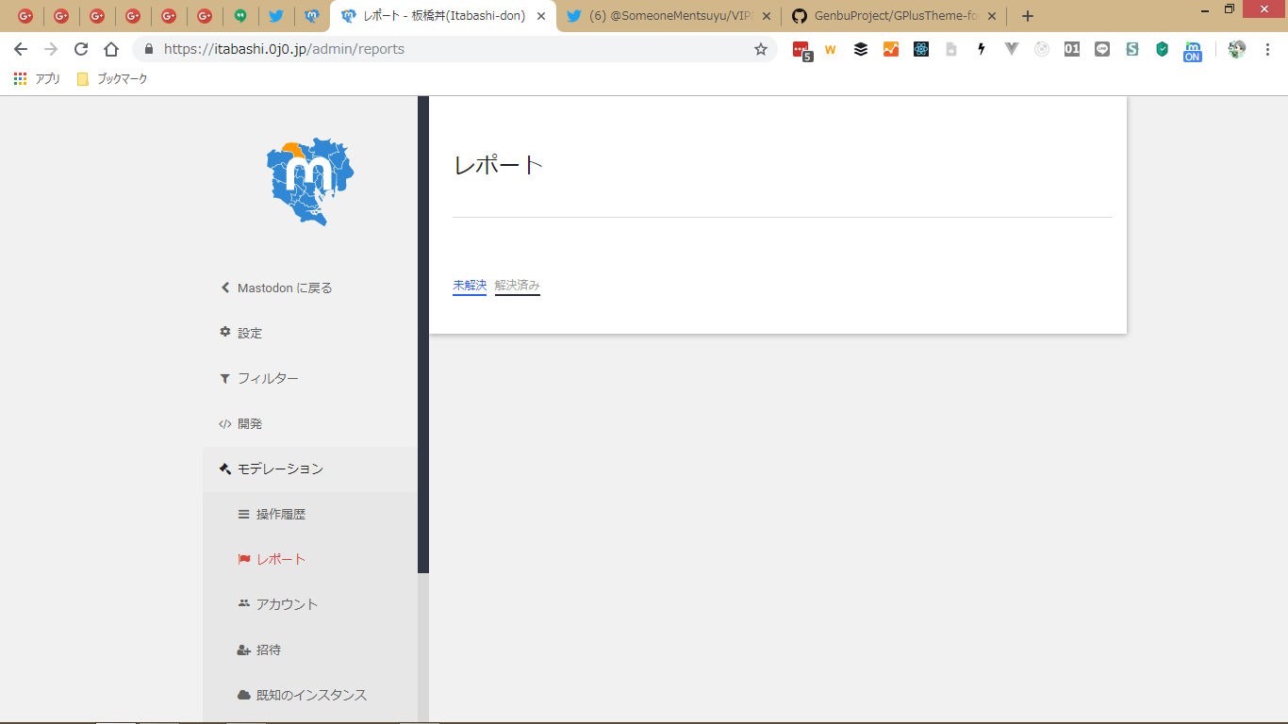Select the レポート flag item in sidebar
This screenshot has height=724, width=1288.
point(280,559)
